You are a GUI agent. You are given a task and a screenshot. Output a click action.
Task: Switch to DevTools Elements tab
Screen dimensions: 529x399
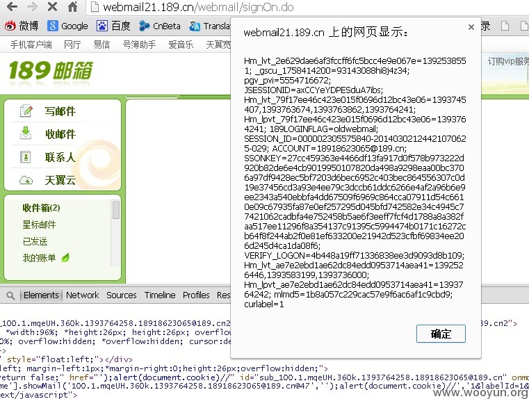click(41, 295)
